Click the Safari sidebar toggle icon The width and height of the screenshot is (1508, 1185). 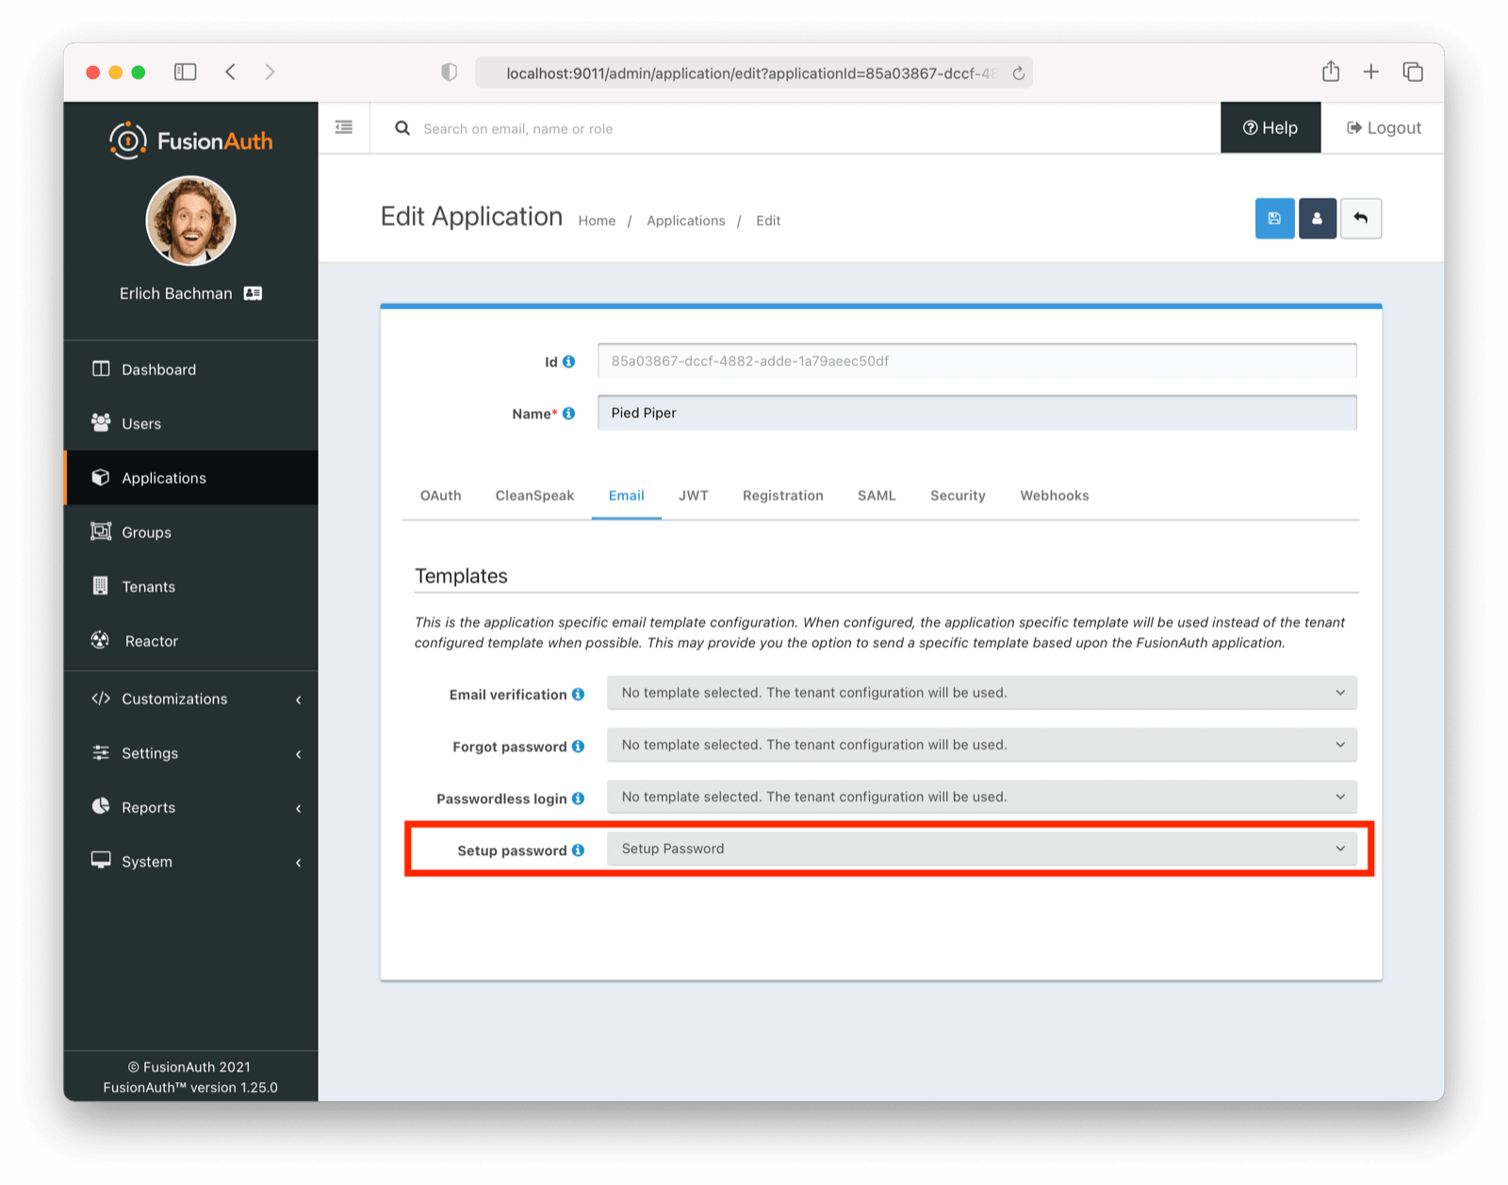[185, 72]
